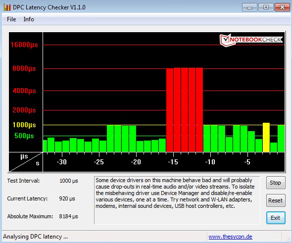Click the -30 seconds time axis marker
Screen dimensions: 292x243
click(x=62, y=162)
